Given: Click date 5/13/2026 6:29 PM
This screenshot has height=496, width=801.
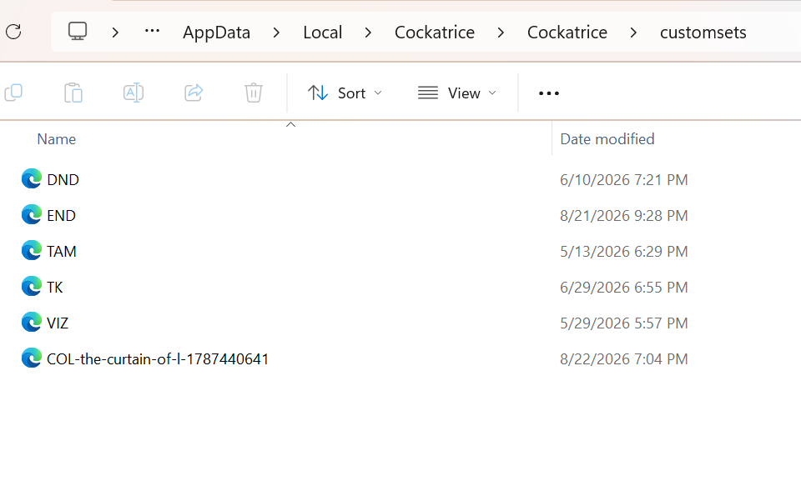Looking at the screenshot, I should click(624, 251).
